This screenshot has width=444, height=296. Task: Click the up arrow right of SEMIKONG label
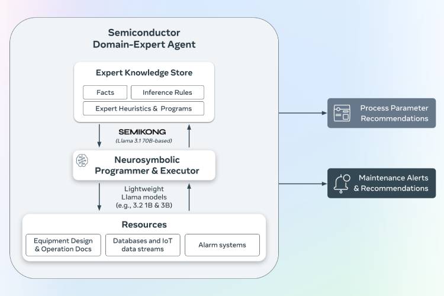tap(189, 136)
